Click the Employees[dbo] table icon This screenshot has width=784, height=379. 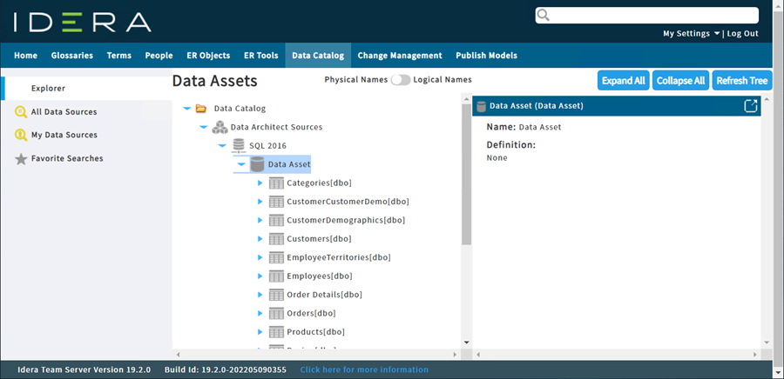click(x=276, y=276)
